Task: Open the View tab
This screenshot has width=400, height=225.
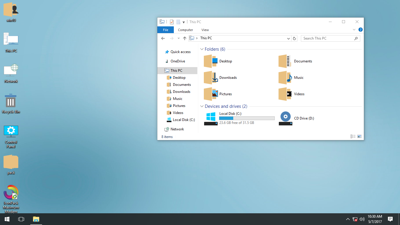Action: [205, 30]
